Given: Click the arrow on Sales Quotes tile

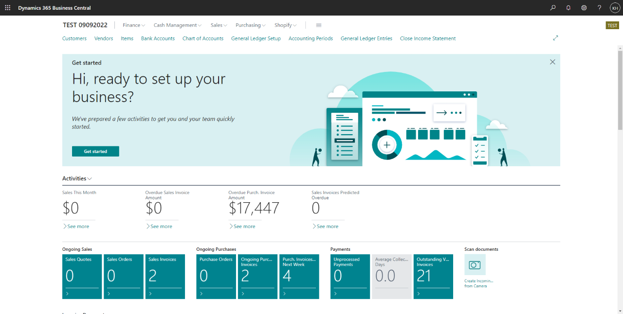Looking at the screenshot, I should click(x=67, y=294).
